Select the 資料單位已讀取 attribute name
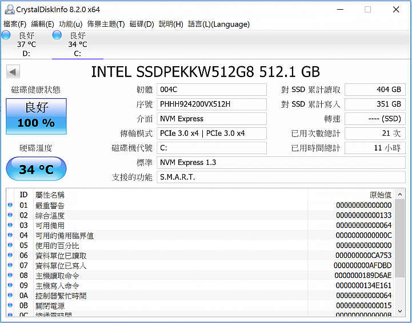412x323 pixels. (61, 256)
